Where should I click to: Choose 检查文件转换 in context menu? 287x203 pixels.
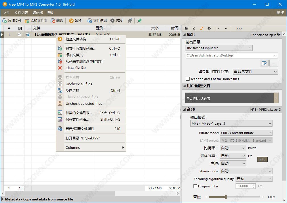tap(91, 39)
